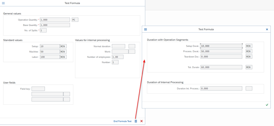The width and height of the screenshot is (274, 126).
Task: Select the Setup standard value field
Action: pos(50,46)
